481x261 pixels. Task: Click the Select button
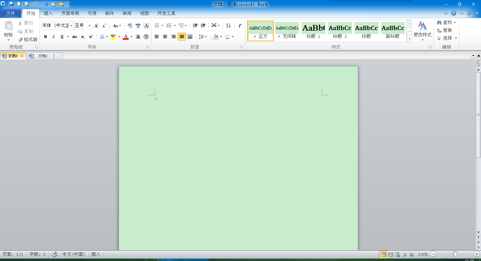(447, 38)
